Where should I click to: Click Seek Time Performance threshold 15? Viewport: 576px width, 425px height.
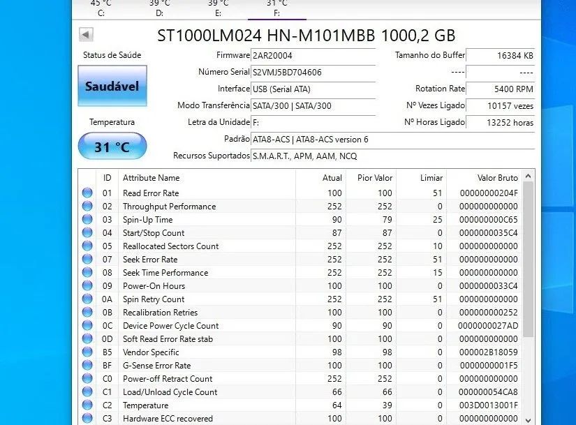pyautogui.click(x=438, y=273)
